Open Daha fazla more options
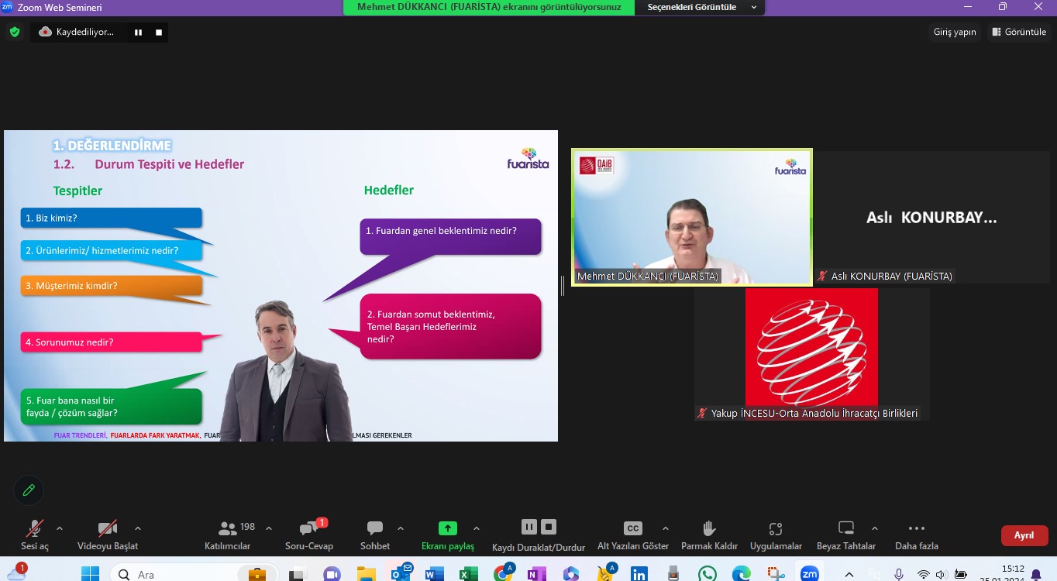The width and height of the screenshot is (1057, 581). pos(917,535)
